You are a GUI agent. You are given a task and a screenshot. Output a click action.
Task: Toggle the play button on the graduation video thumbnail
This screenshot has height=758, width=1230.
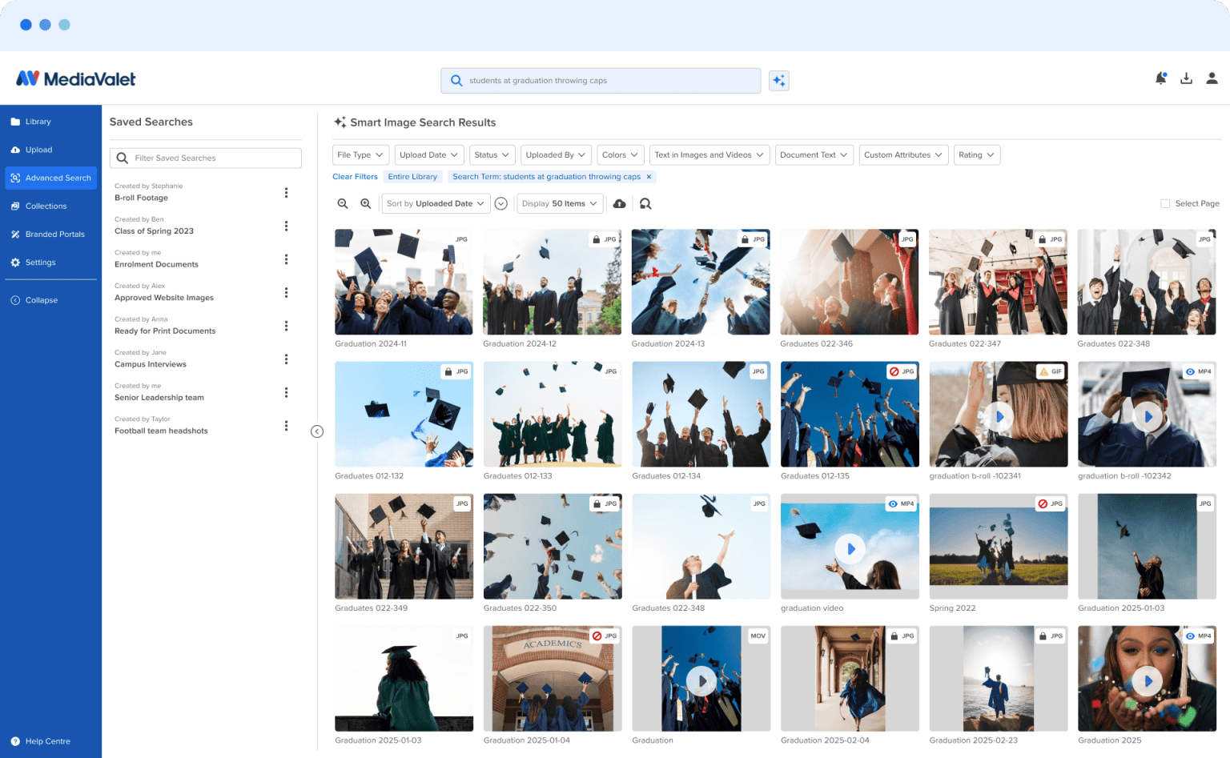click(849, 548)
